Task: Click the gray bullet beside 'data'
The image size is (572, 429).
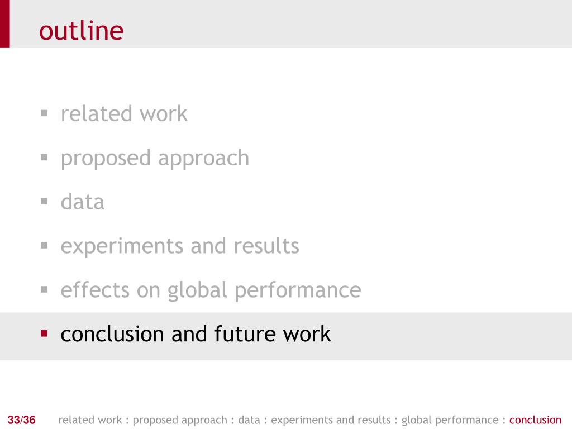Action: point(44,201)
